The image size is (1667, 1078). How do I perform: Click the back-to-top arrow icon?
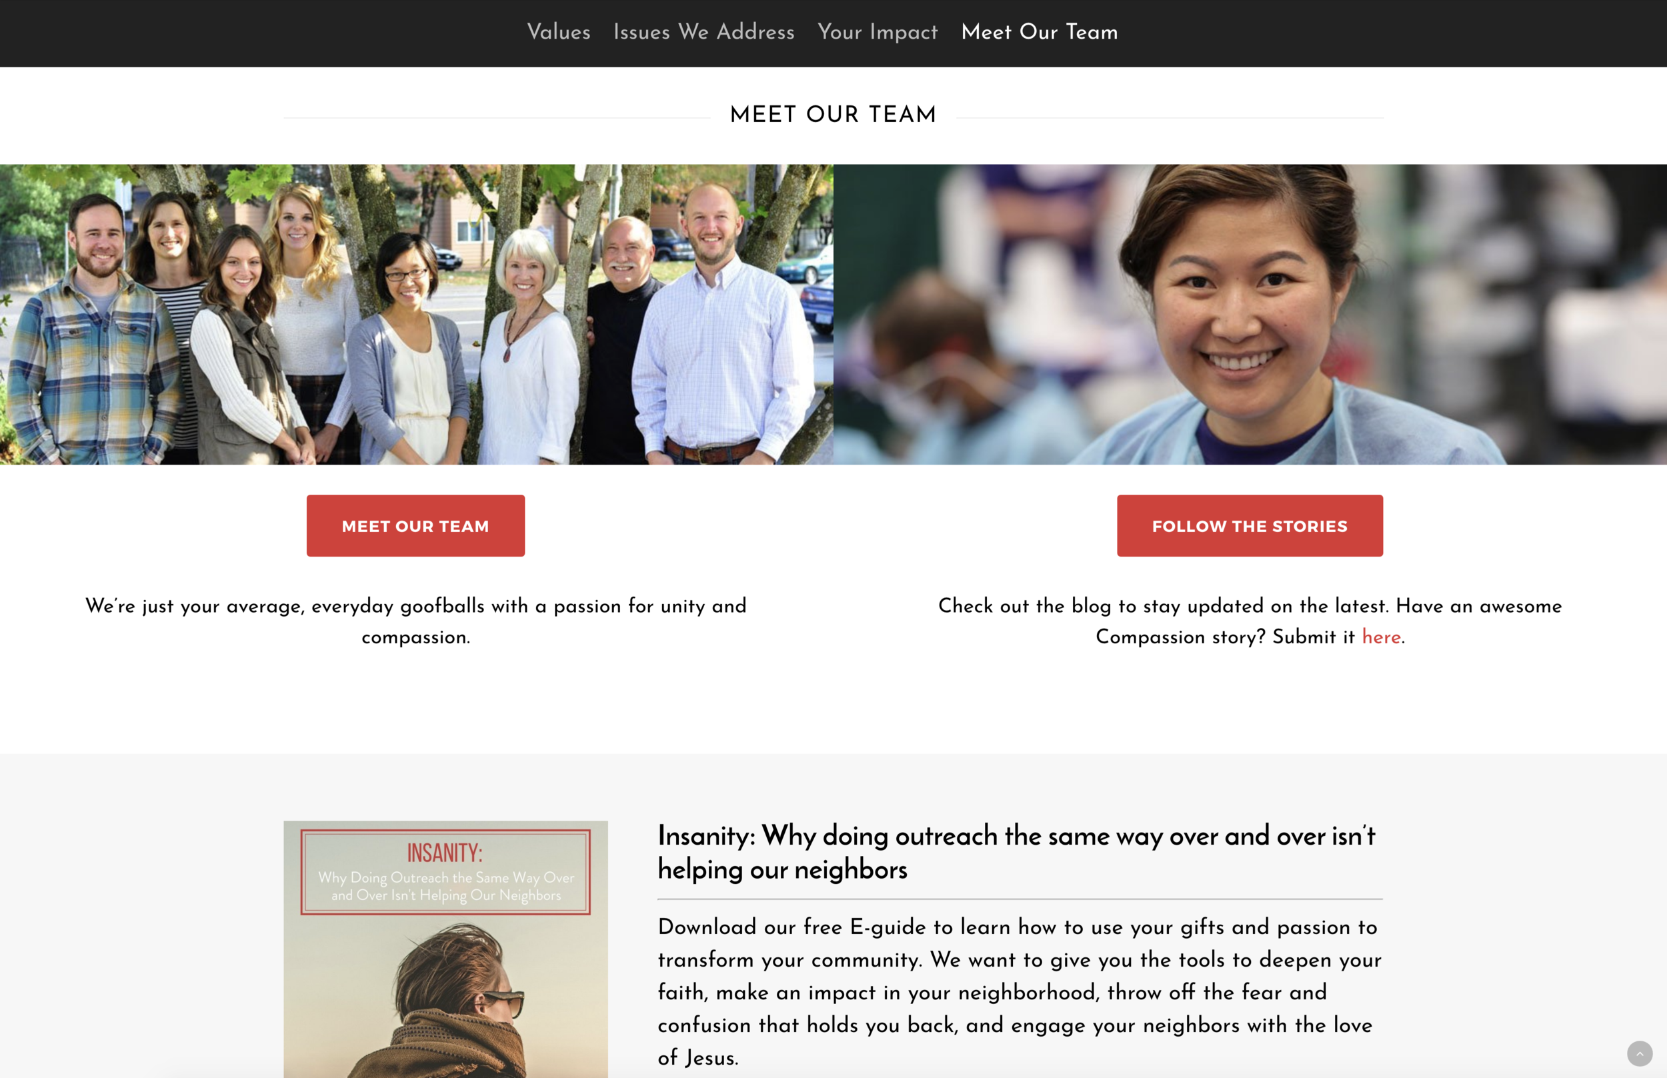1639,1053
